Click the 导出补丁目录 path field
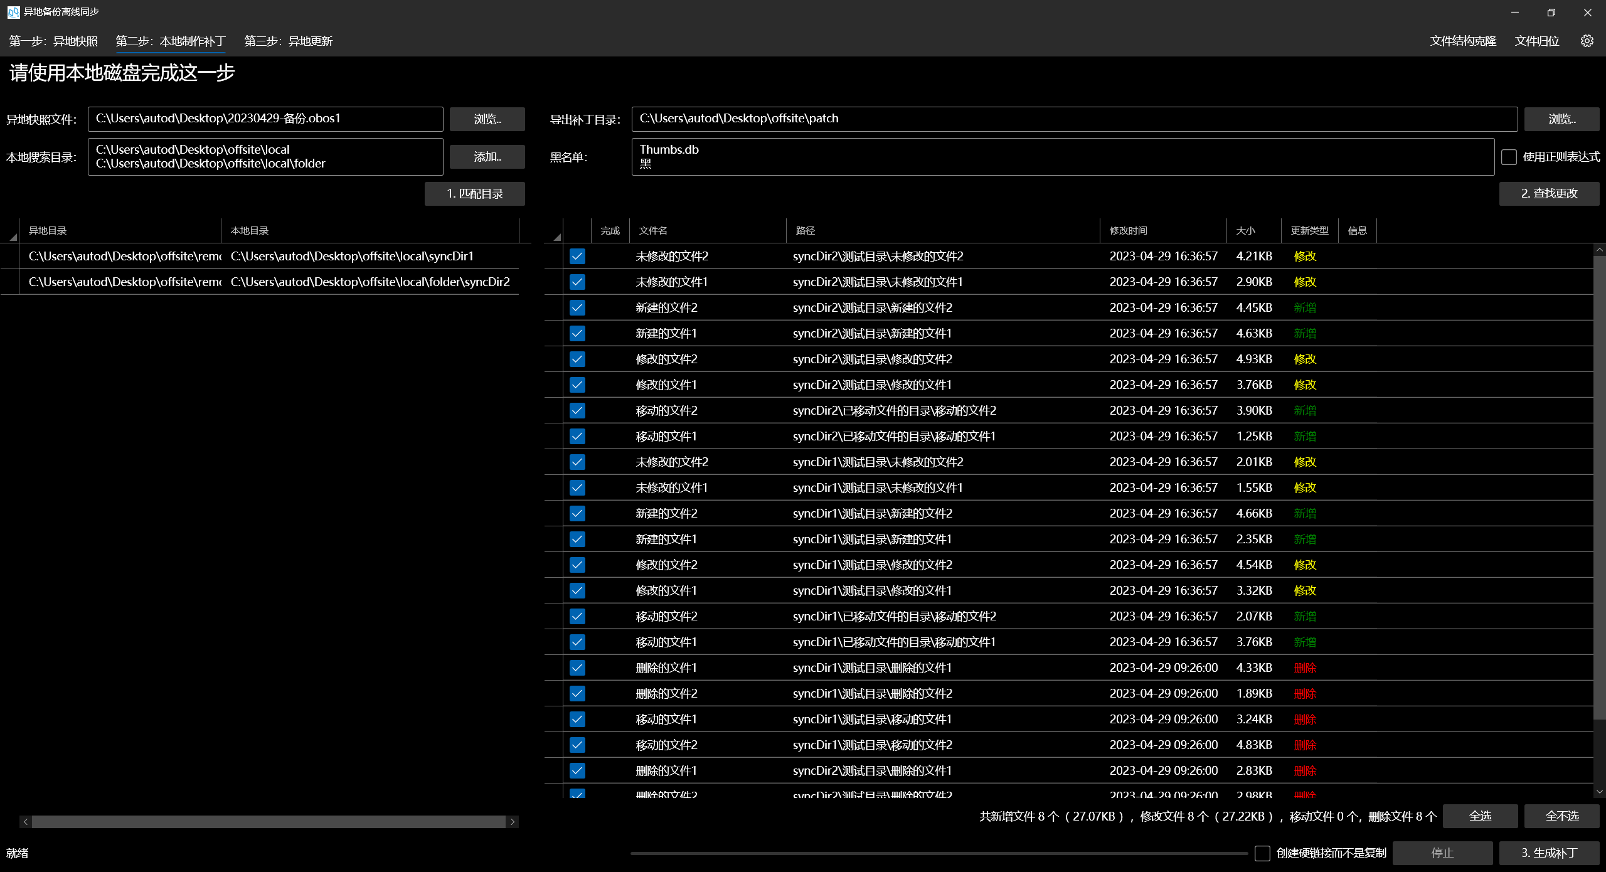The image size is (1606, 872). coord(1075,119)
